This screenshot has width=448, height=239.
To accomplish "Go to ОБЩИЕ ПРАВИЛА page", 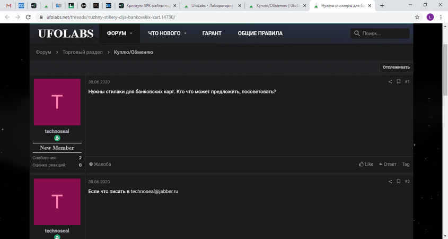I will (x=260, y=33).
